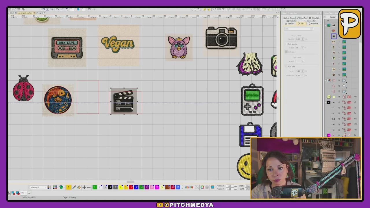Select the highlighted clapperboard thumbnail in object list
Screen dimensions: 370x208
[334, 36]
